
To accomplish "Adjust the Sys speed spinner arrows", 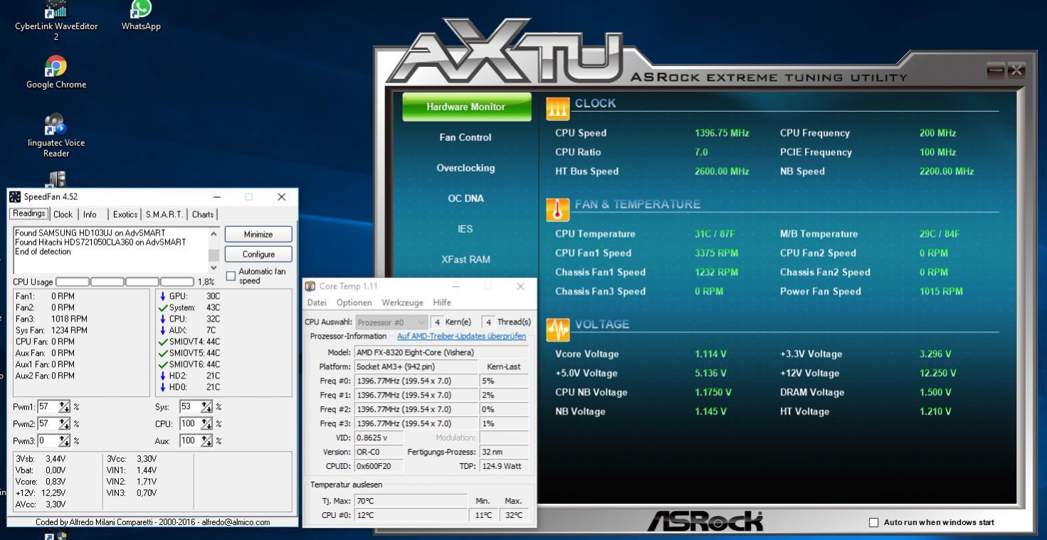I will tap(208, 407).
